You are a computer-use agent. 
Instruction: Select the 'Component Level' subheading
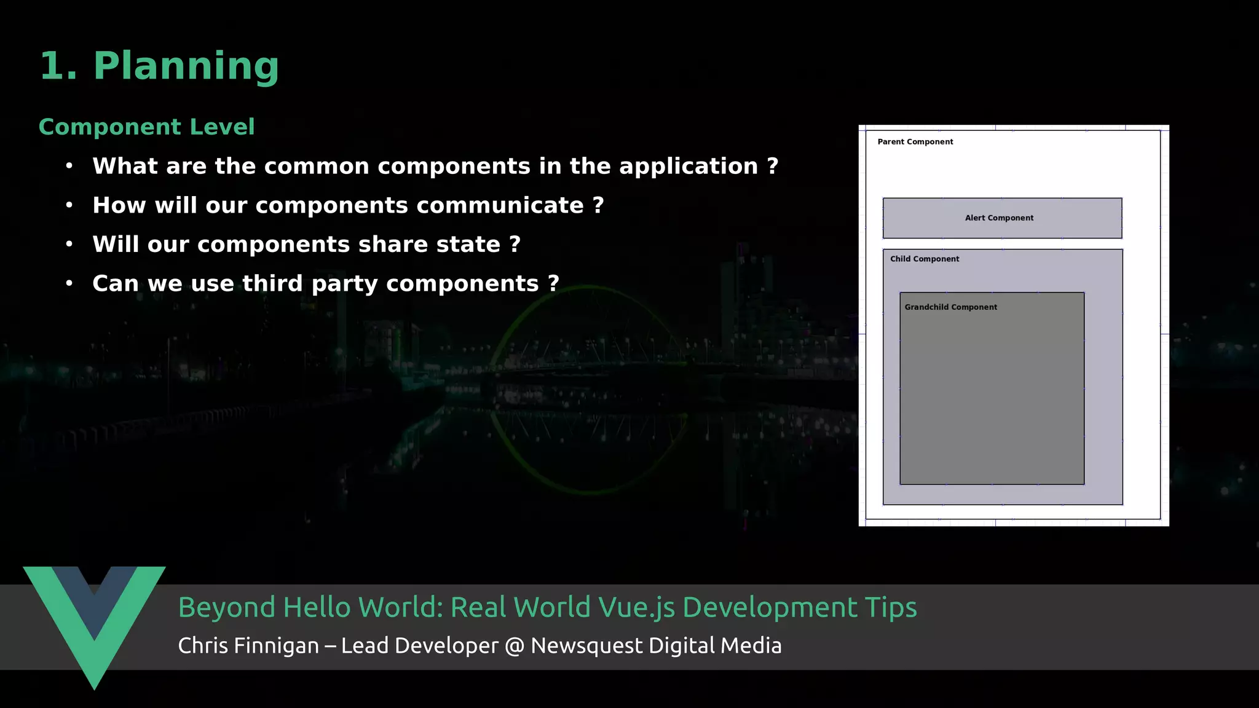point(146,127)
